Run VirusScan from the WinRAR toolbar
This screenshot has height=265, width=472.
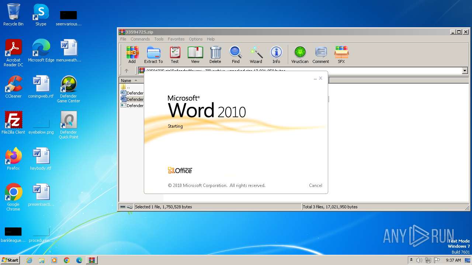pyautogui.click(x=300, y=54)
